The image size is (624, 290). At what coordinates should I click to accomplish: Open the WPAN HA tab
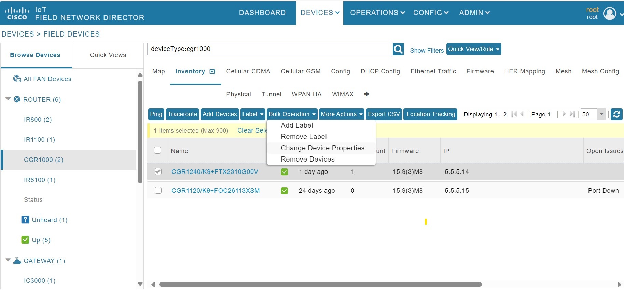click(306, 94)
